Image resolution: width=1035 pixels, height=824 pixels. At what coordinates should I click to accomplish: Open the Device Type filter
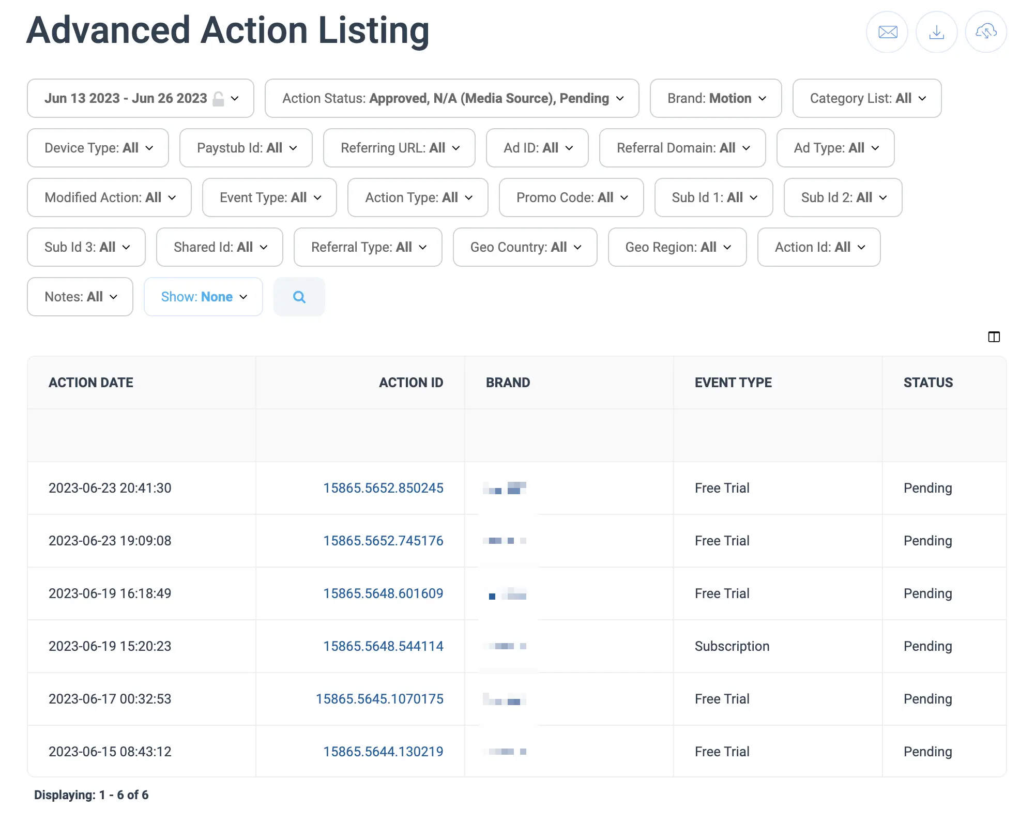tap(97, 148)
